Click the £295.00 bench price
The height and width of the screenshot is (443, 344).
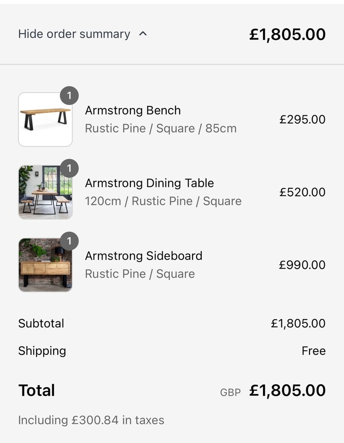coord(302,120)
